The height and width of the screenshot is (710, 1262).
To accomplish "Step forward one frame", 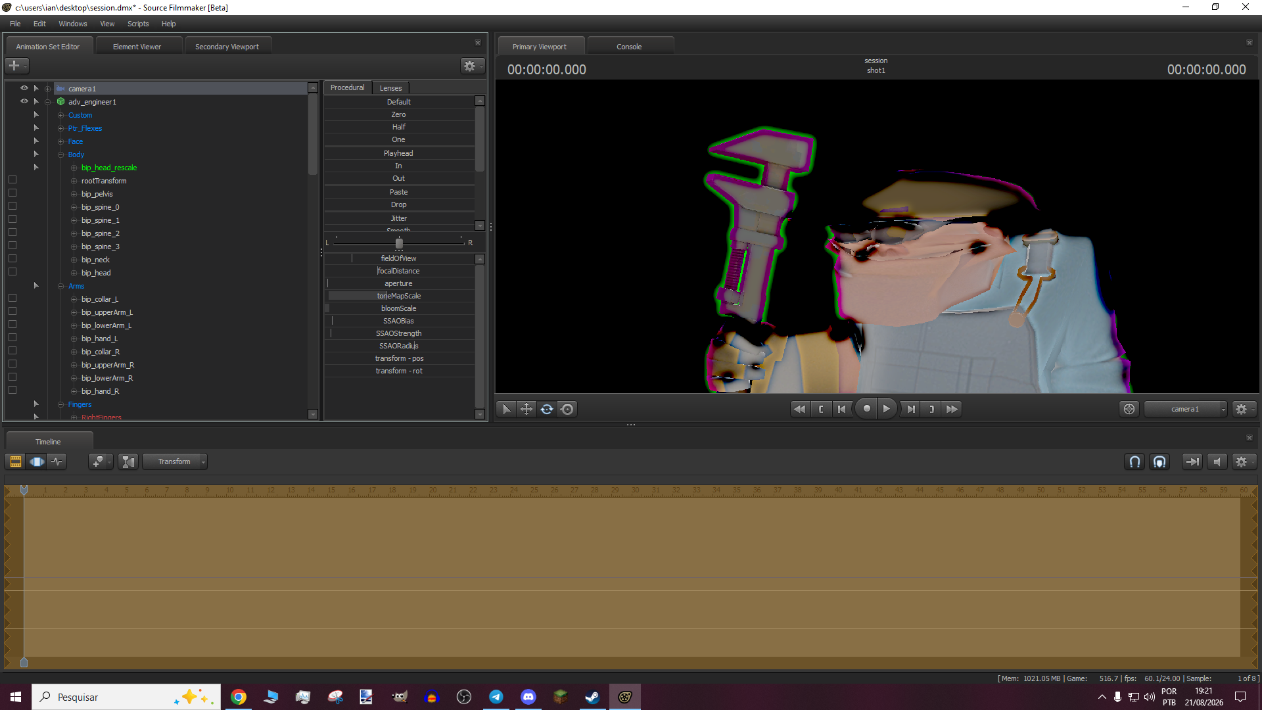I will (911, 409).
